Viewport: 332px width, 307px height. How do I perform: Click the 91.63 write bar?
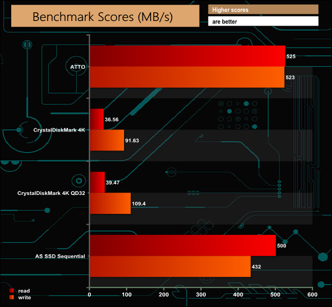click(x=107, y=140)
